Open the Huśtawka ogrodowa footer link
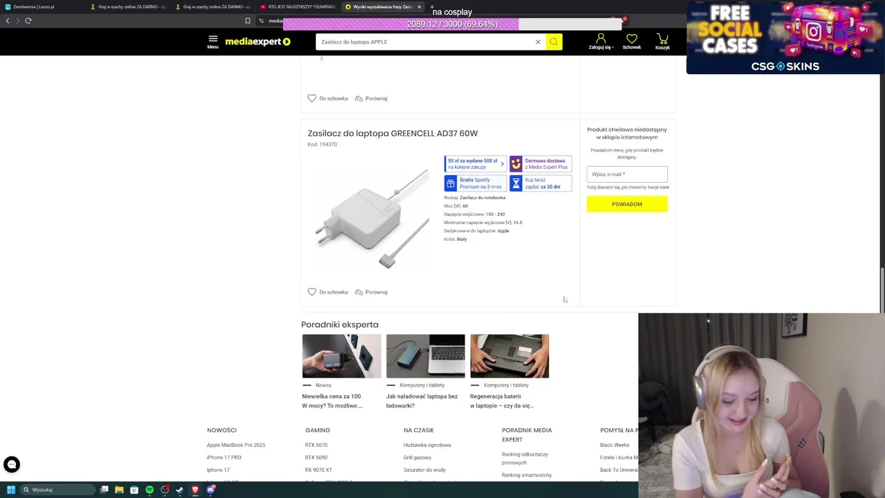Image resolution: width=885 pixels, height=498 pixels. (x=427, y=445)
